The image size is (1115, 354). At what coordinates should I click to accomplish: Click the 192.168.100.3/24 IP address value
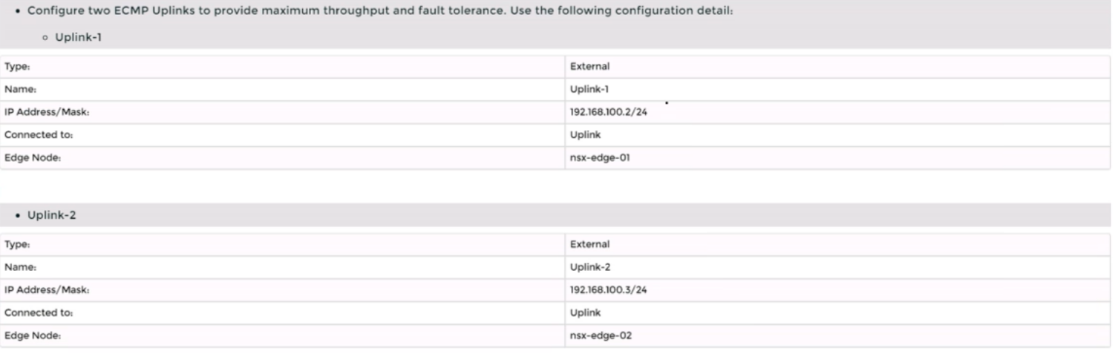coord(604,289)
